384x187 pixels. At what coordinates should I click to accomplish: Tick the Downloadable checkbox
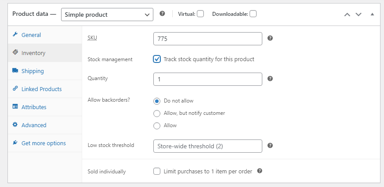(253, 14)
